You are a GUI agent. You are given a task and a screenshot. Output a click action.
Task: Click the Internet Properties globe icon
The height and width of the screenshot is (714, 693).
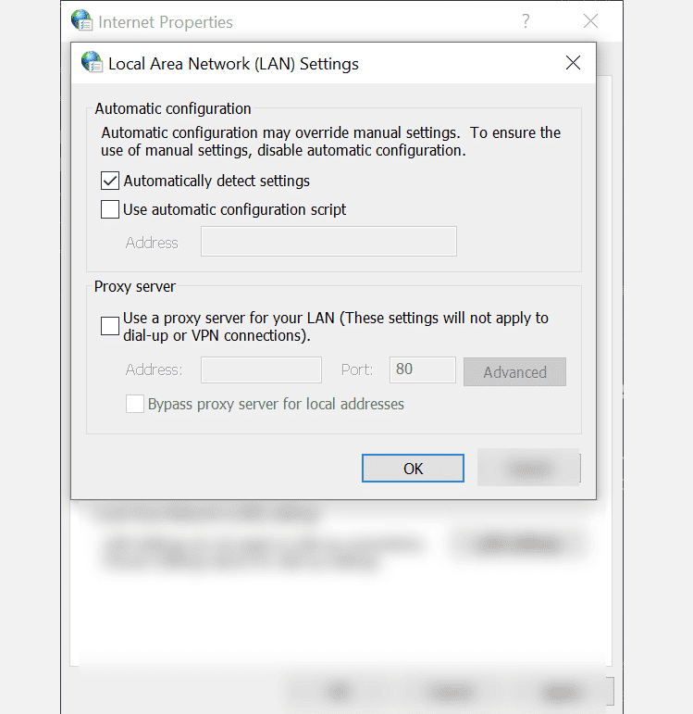pyautogui.click(x=81, y=20)
